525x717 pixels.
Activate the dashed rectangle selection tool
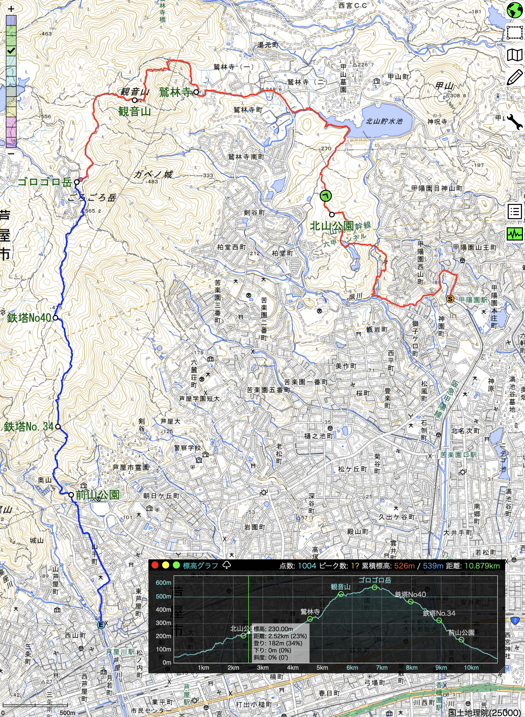(x=515, y=33)
